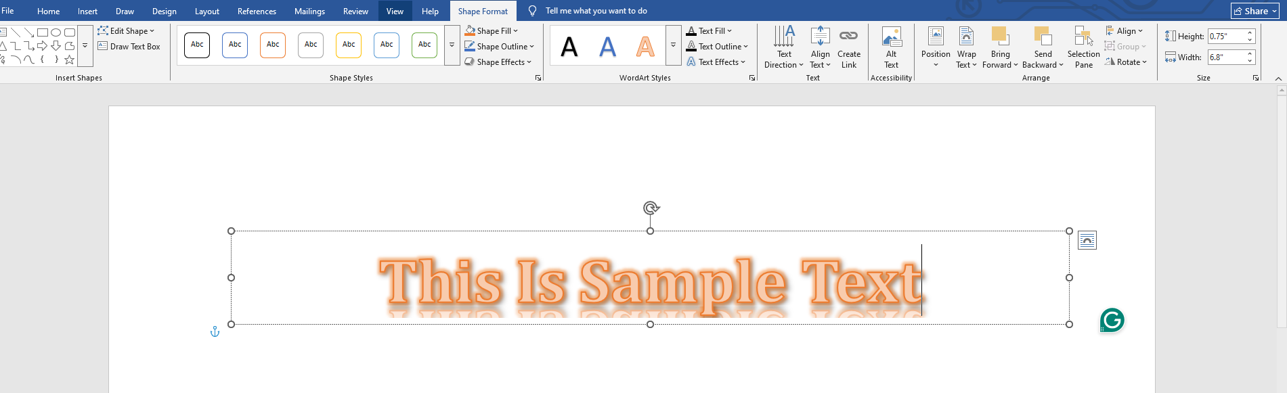This screenshot has width=1287, height=393.
Task: Apply the orange WordArt A style
Action: [x=645, y=46]
